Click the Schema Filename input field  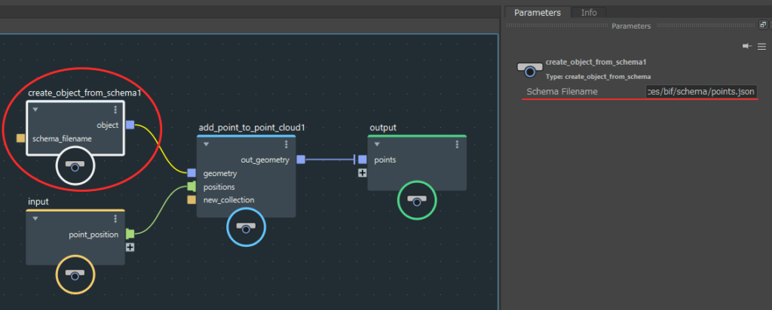(x=701, y=91)
